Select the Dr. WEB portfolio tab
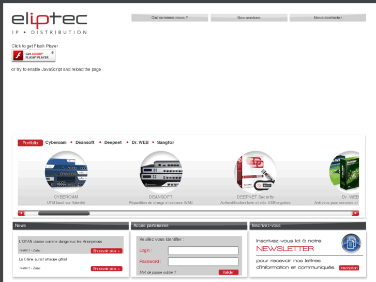 [x=140, y=142]
